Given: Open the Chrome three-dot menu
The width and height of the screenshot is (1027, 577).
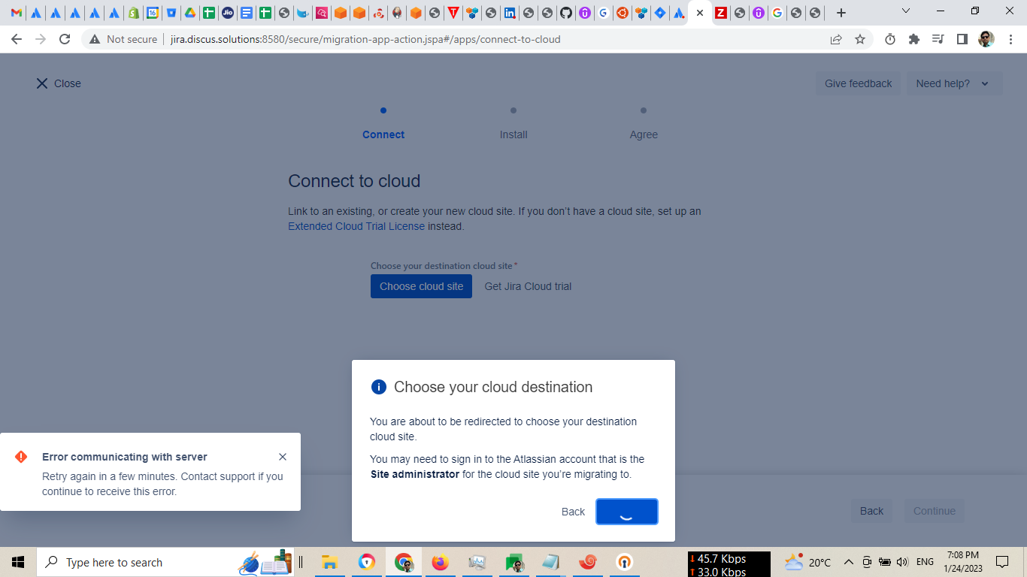Looking at the screenshot, I should [x=1010, y=39].
